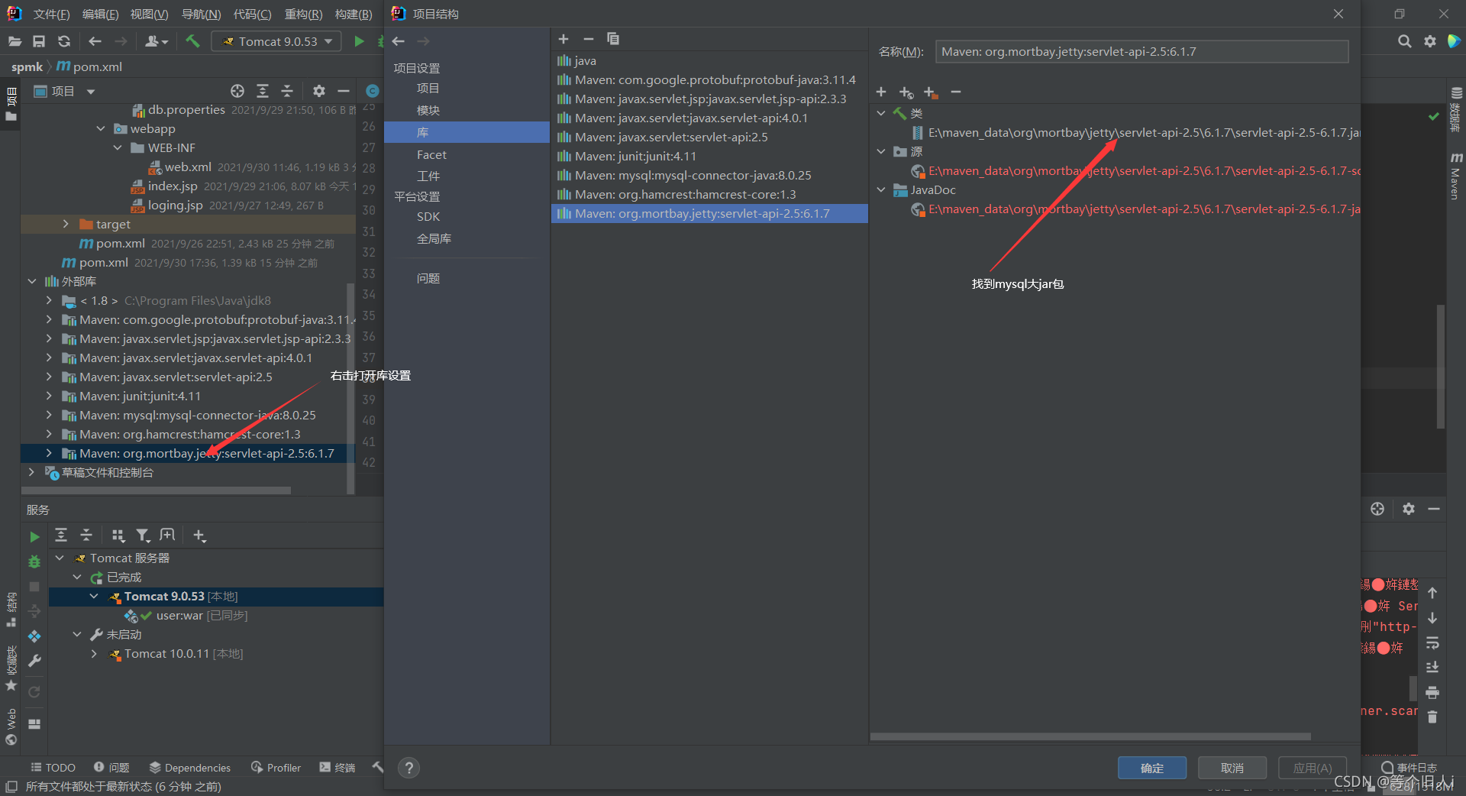Open IDE settings gear in top right
1466x796 pixels.
pyautogui.click(x=1429, y=41)
